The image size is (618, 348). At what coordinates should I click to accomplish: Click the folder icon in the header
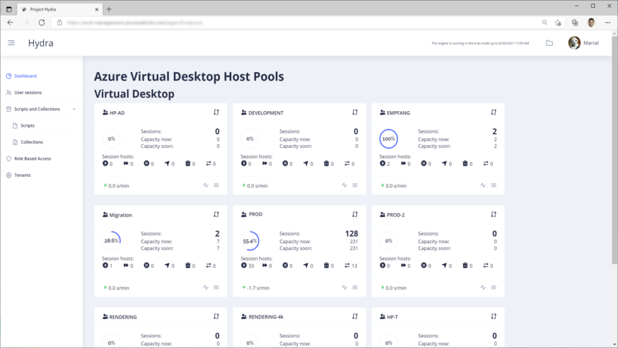click(x=549, y=43)
